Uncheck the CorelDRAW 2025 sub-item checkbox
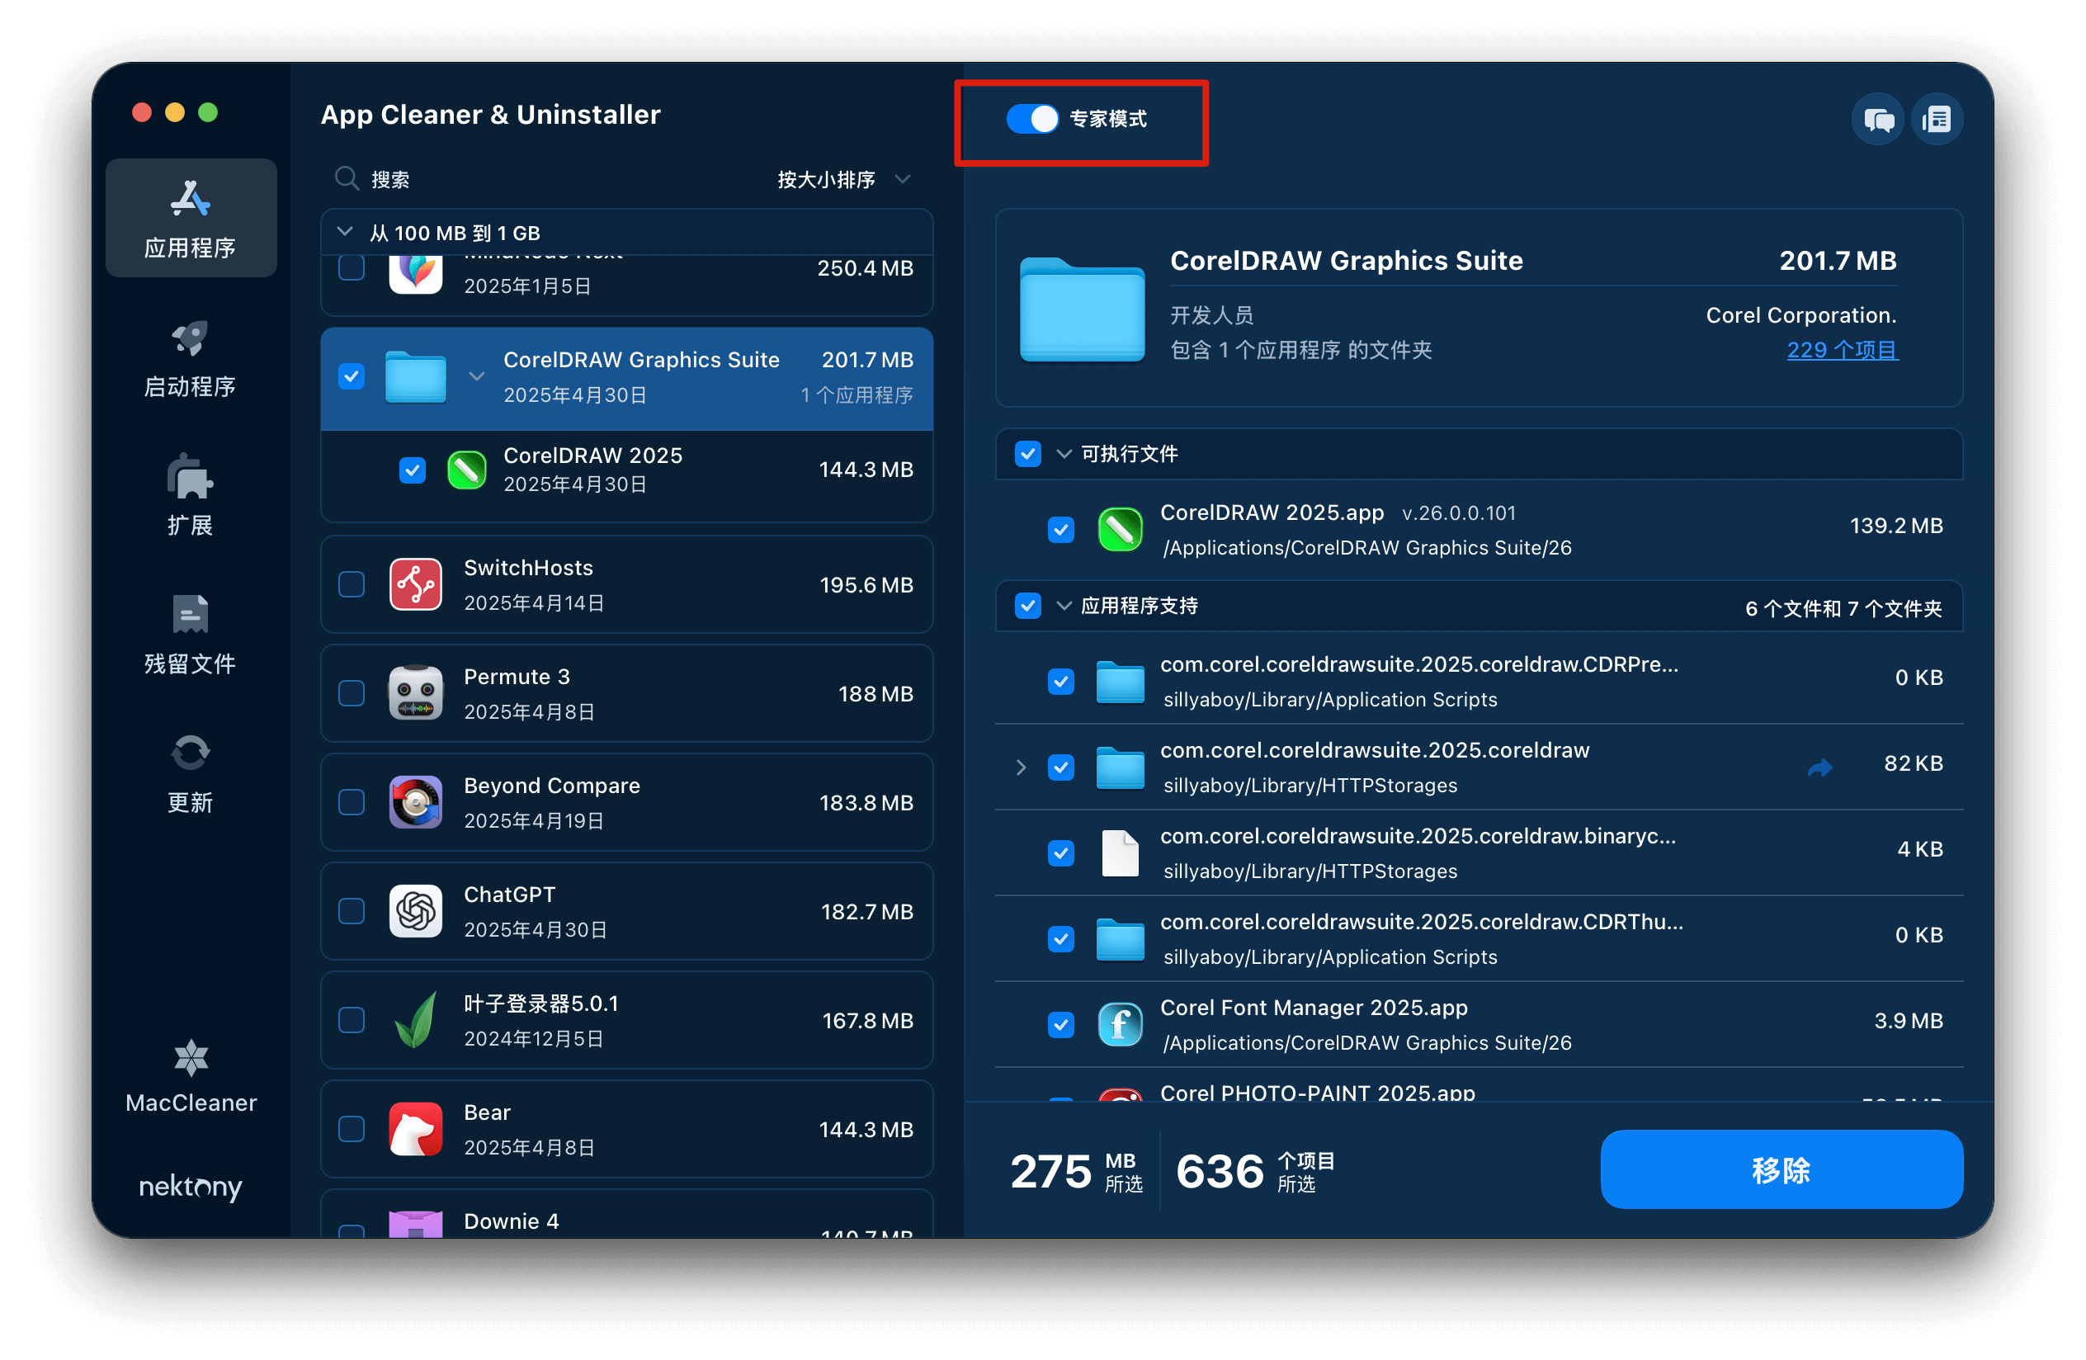Screen dimensions: 2086x1360 [x=412, y=470]
